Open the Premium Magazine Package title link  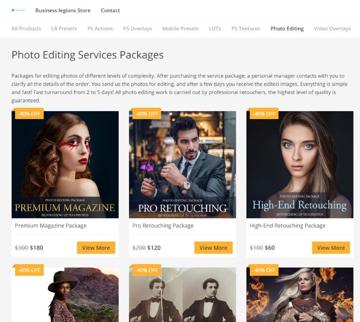click(x=50, y=226)
